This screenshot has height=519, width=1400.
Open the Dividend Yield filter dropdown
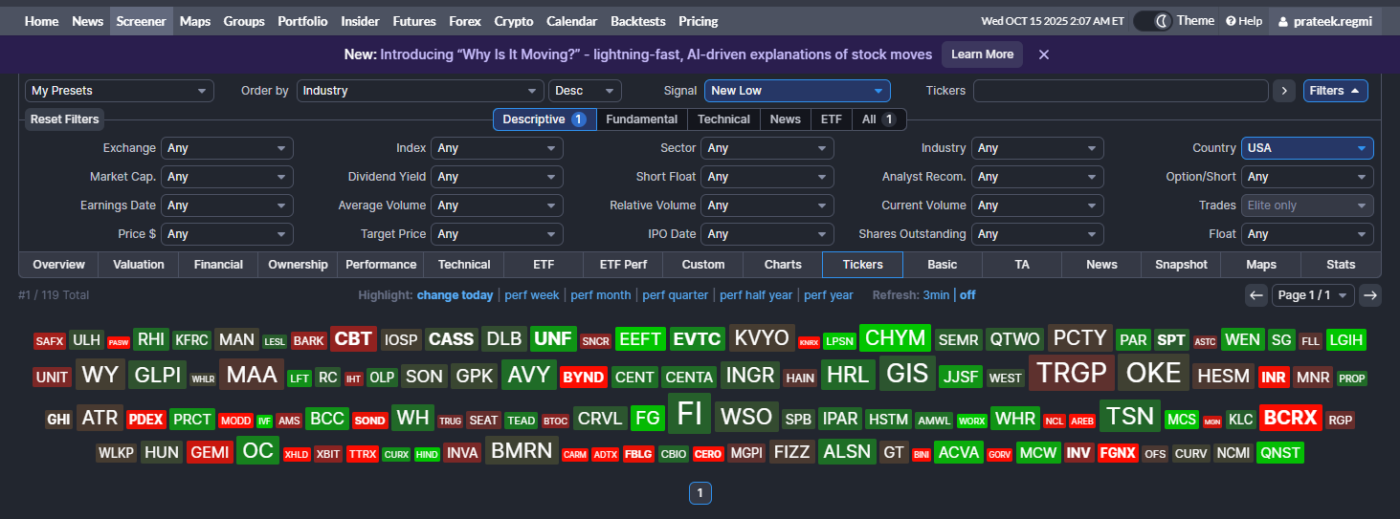pos(498,177)
